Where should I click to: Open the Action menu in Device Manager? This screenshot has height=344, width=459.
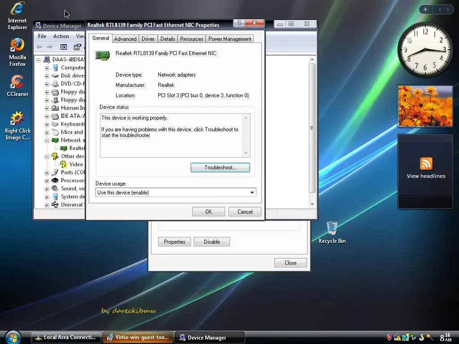[61, 36]
